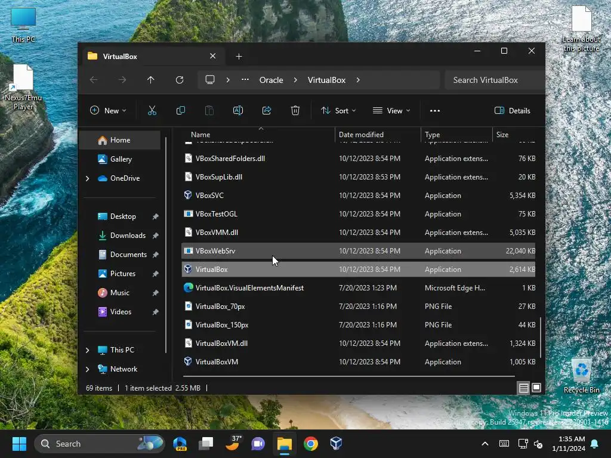The height and width of the screenshot is (458, 611).
Task: Show hidden system tray icons
Action: pyautogui.click(x=485, y=444)
